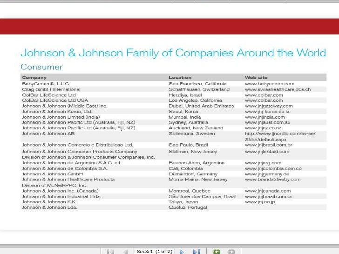This screenshot has height=254, width=339.
Task: Select Johnson & Johnson Industrial Ltda.
Action: pos(61,196)
